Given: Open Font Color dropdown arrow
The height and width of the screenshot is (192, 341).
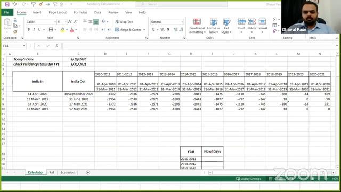Looking at the screenshot, I should click(76, 30).
